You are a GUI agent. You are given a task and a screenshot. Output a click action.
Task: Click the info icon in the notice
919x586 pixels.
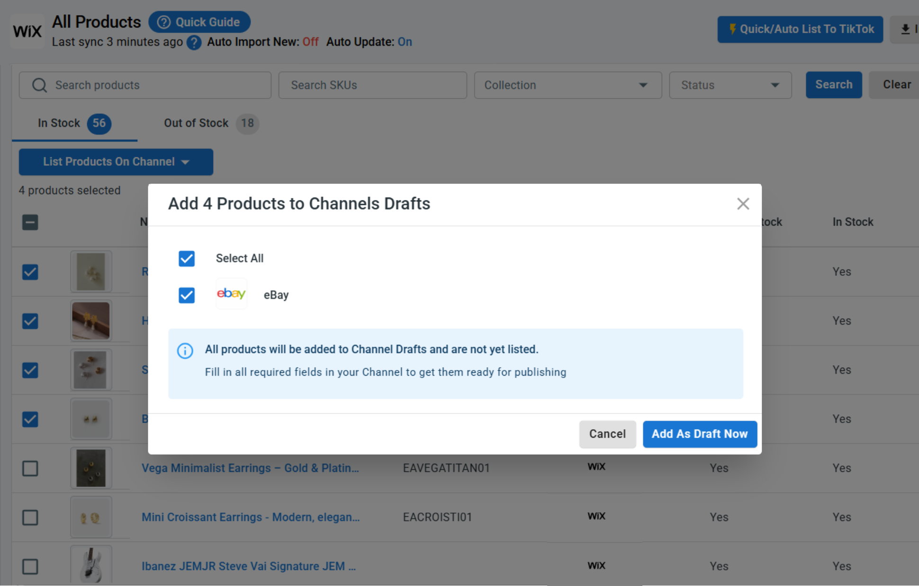click(185, 351)
